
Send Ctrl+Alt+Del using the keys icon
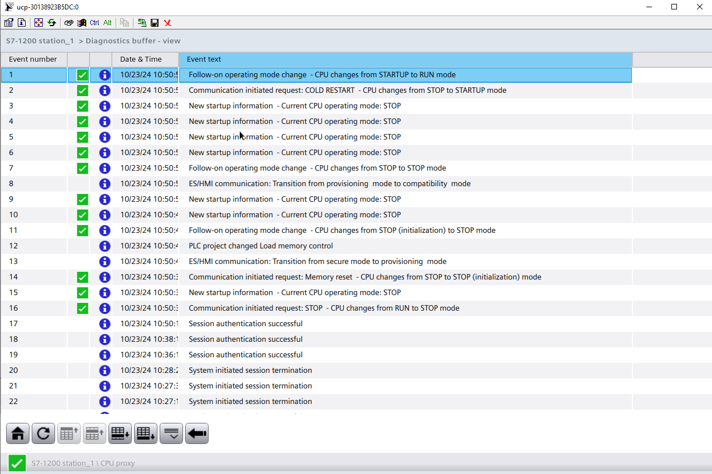(x=68, y=23)
